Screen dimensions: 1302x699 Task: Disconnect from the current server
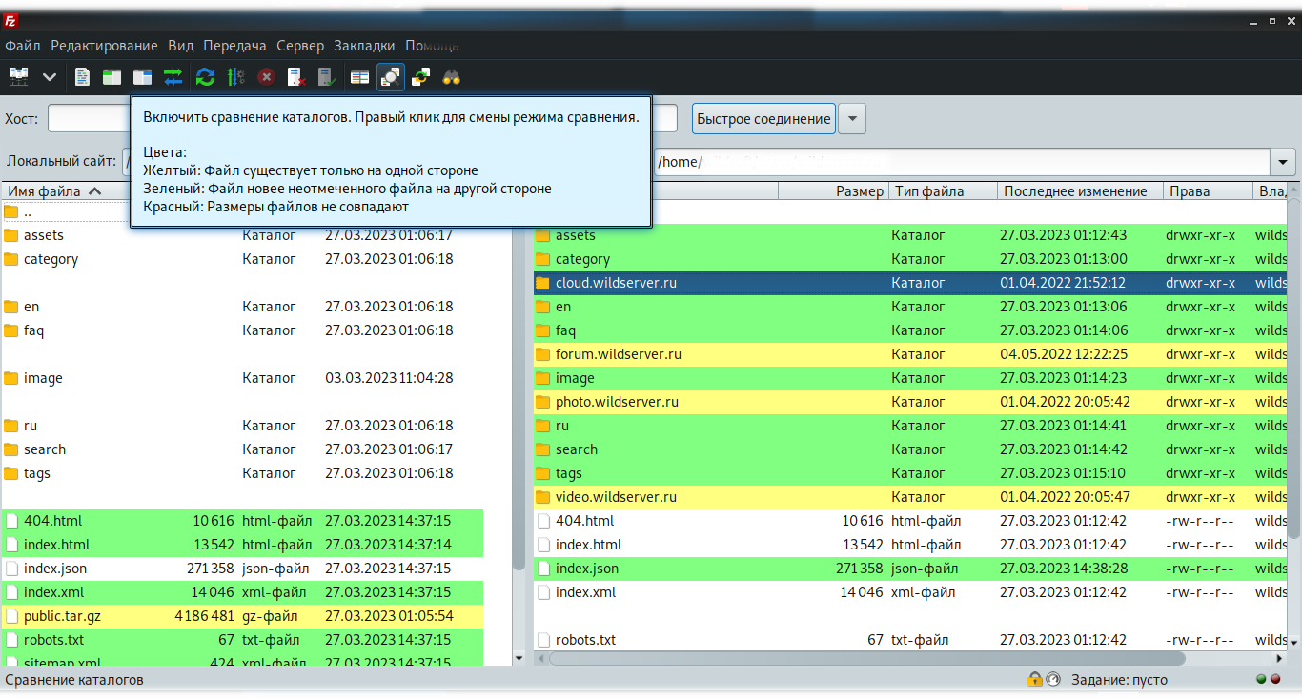point(296,77)
